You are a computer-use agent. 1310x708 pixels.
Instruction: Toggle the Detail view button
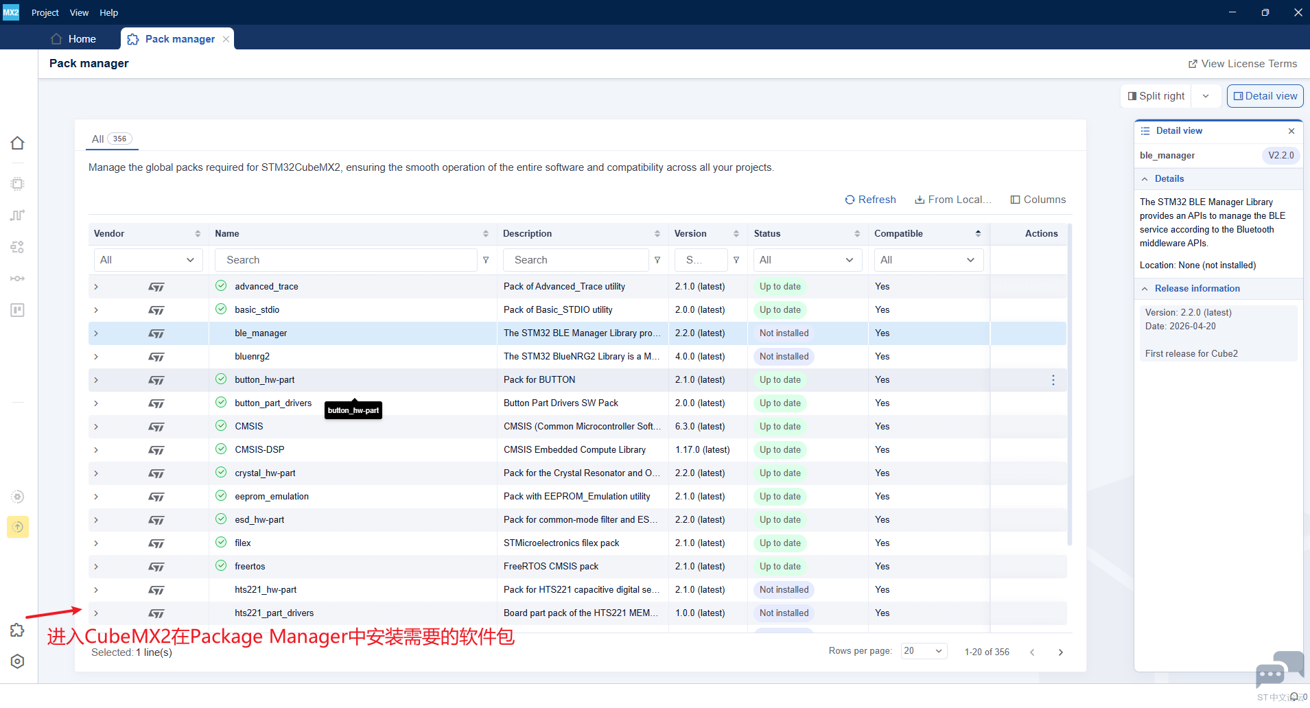click(x=1265, y=96)
